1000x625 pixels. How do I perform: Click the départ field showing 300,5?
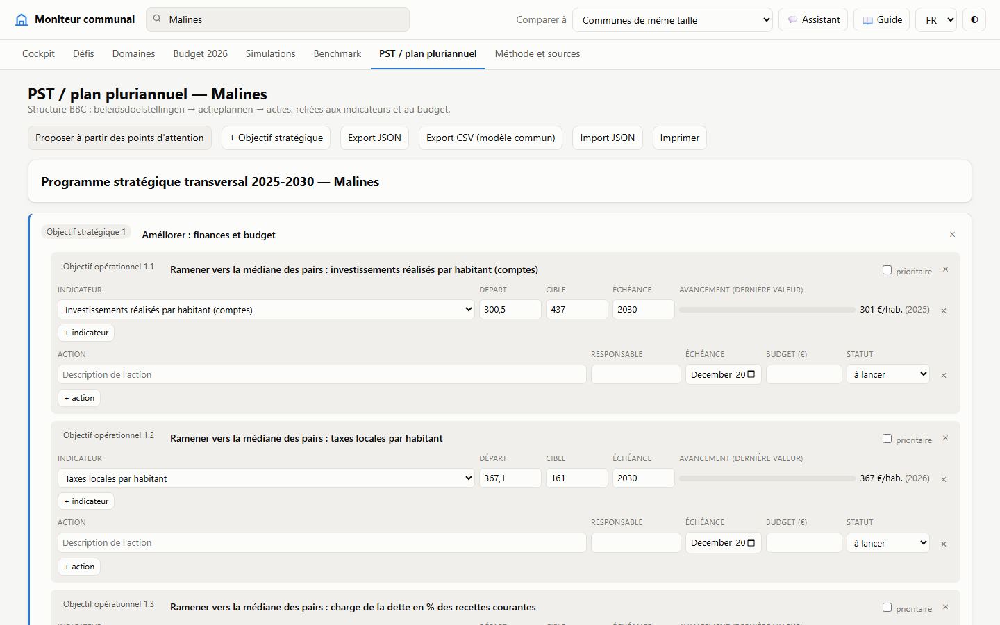coord(510,310)
